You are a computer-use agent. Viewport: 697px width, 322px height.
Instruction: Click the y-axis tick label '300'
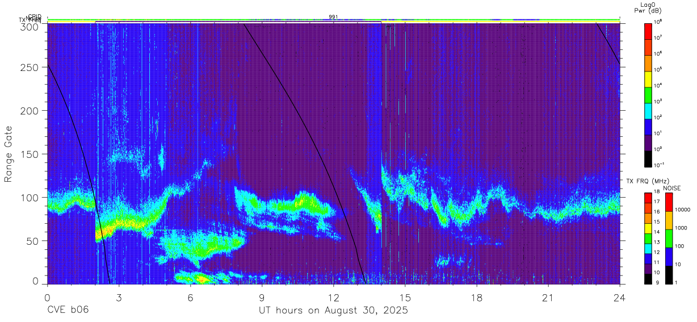coord(31,26)
